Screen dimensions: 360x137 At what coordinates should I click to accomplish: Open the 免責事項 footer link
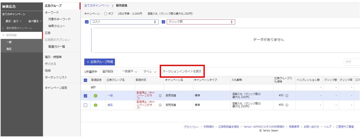tap(294, 127)
